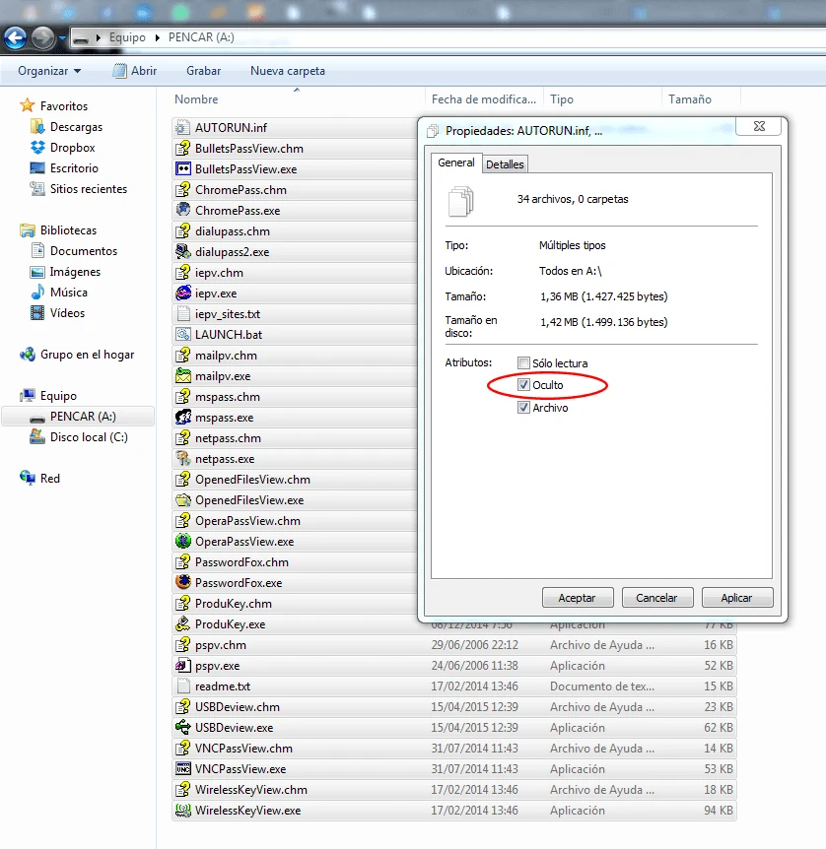Open Escritorio icon in sidebar
The height and width of the screenshot is (849, 826).
(x=37, y=167)
